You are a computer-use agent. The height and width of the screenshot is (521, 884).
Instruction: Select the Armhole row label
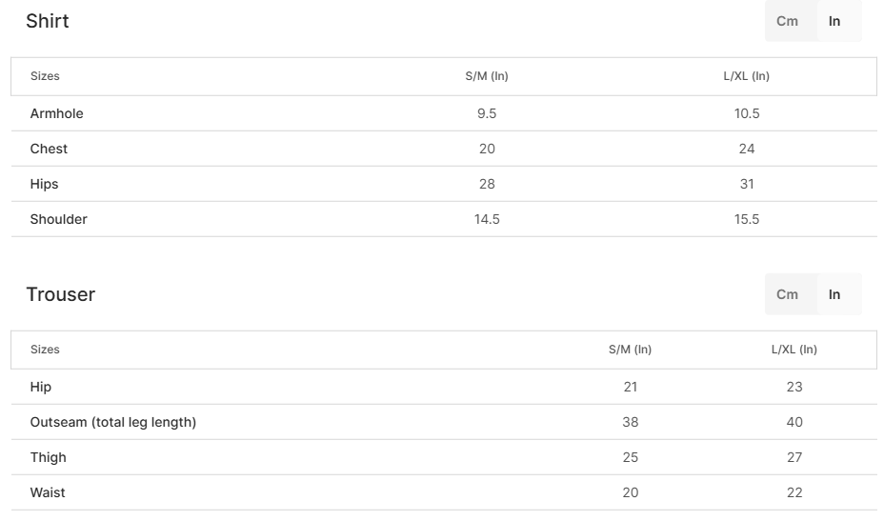57,113
